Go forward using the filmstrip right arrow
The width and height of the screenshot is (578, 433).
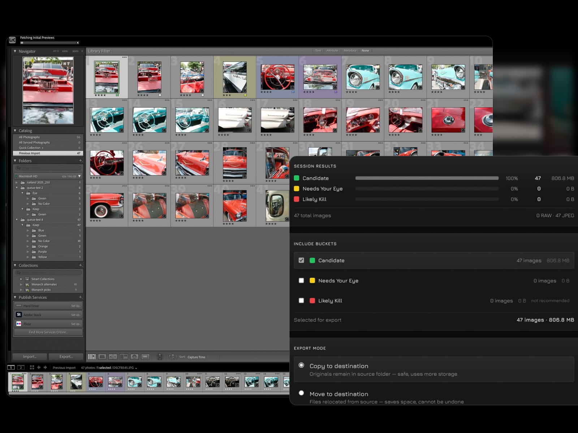pyautogui.click(x=45, y=367)
